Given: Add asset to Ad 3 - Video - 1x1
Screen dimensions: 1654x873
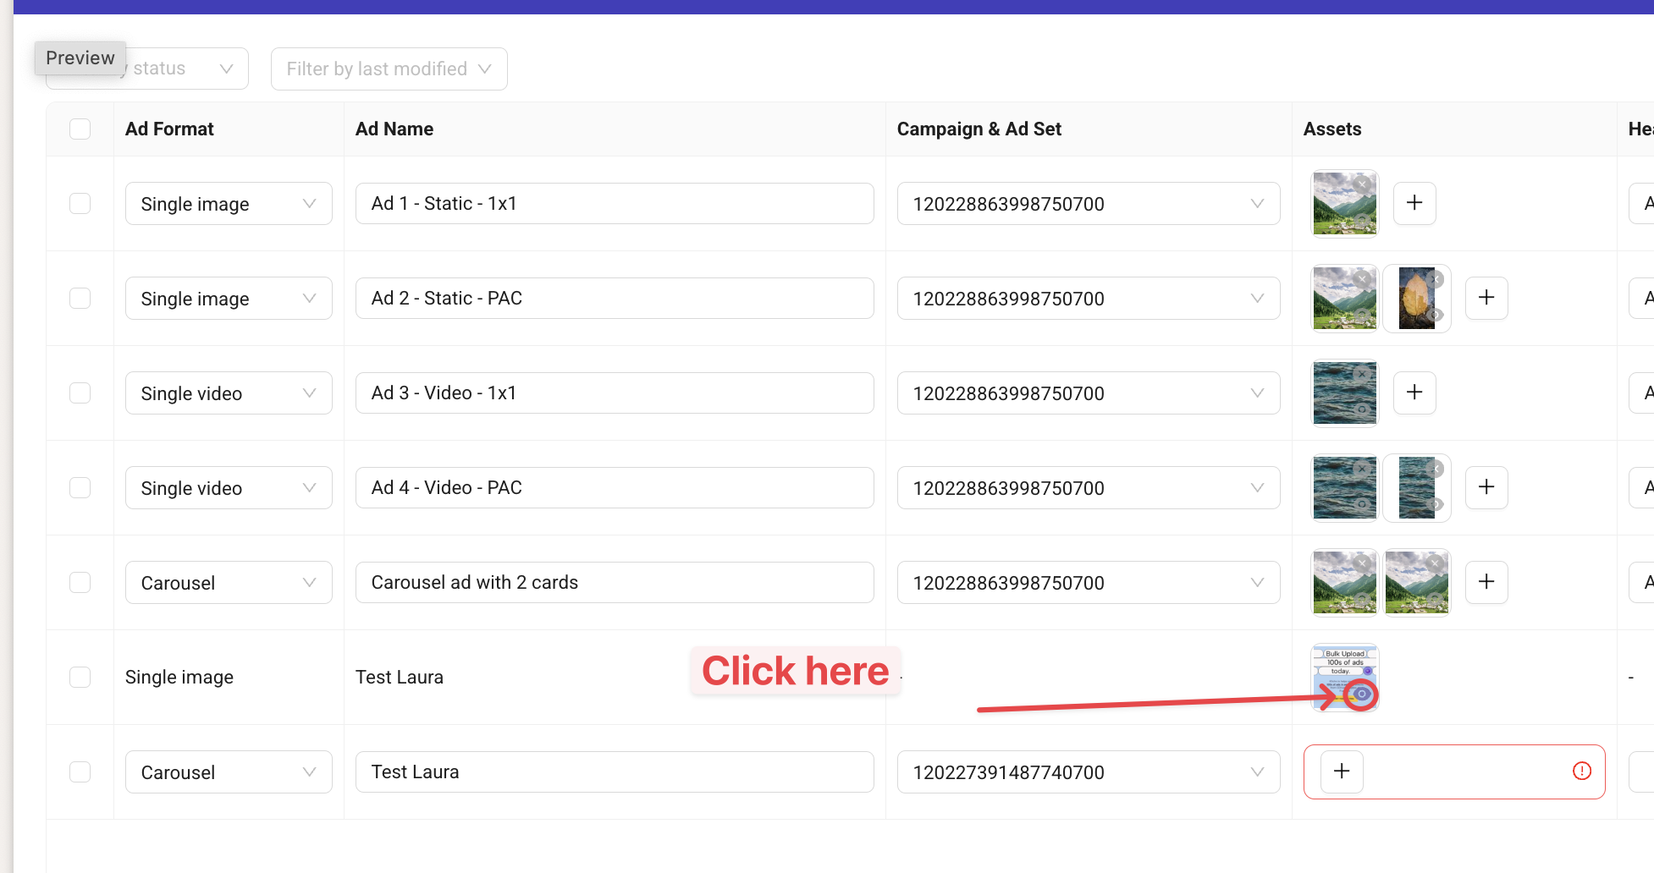Looking at the screenshot, I should coord(1414,393).
